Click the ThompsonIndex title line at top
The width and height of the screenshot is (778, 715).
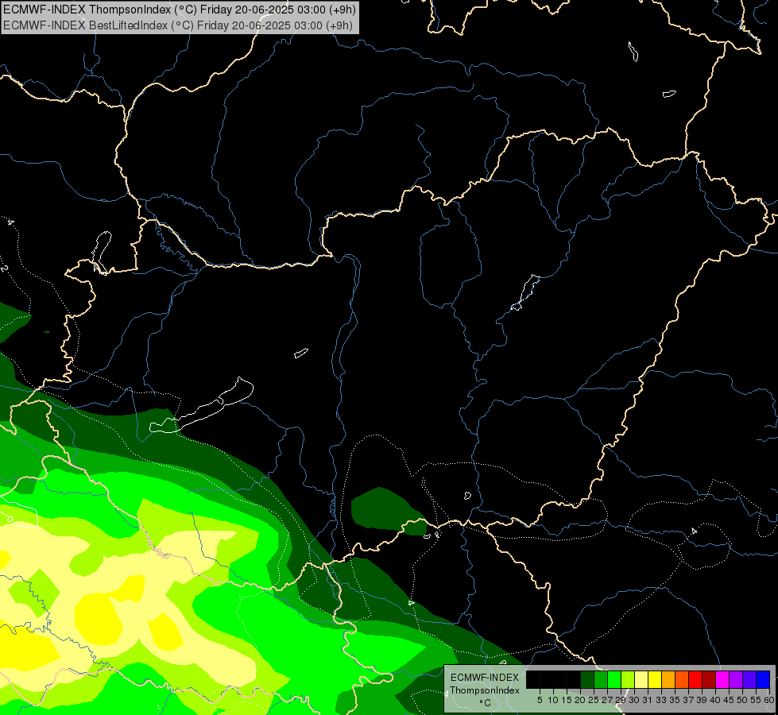pos(180,10)
